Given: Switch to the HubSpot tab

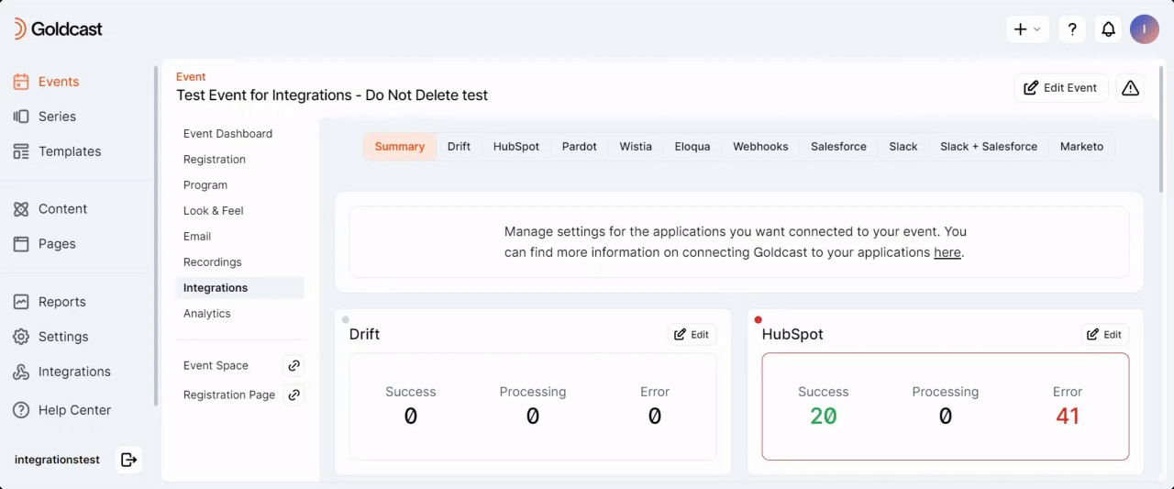Looking at the screenshot, I should coord(515,147).
